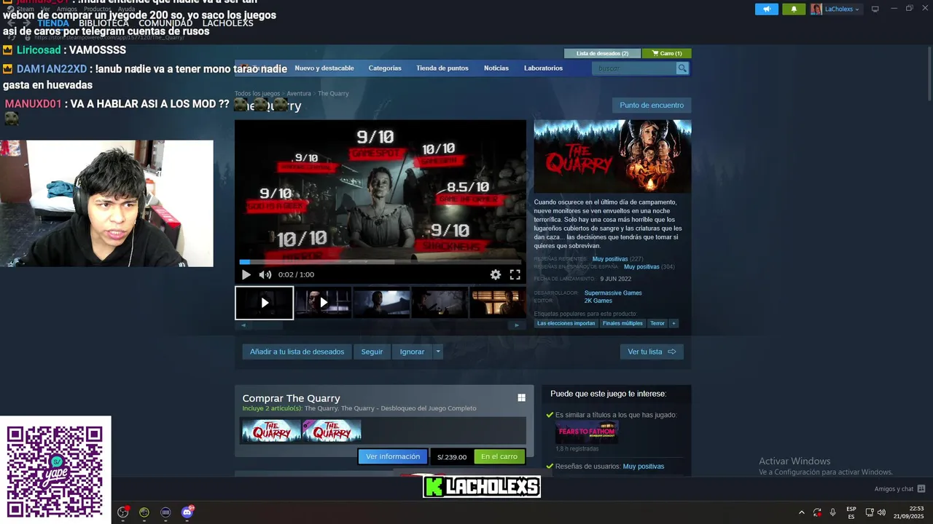Open the green round taskbar app
This screenshot has height=524, width=933.
[144, 512]
